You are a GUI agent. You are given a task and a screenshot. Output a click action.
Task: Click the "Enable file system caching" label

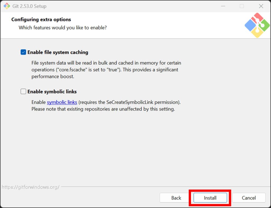pyautogui.click(x=58, y=52)
